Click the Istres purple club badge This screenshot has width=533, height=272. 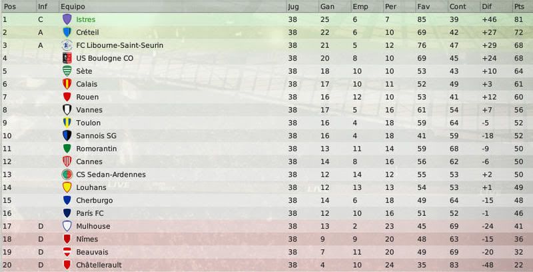(67, 19)
